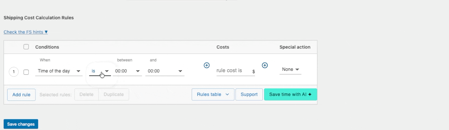Check the checkbox for rule 1
This screenshot has width=449, height=130.
tap(26, 72)
